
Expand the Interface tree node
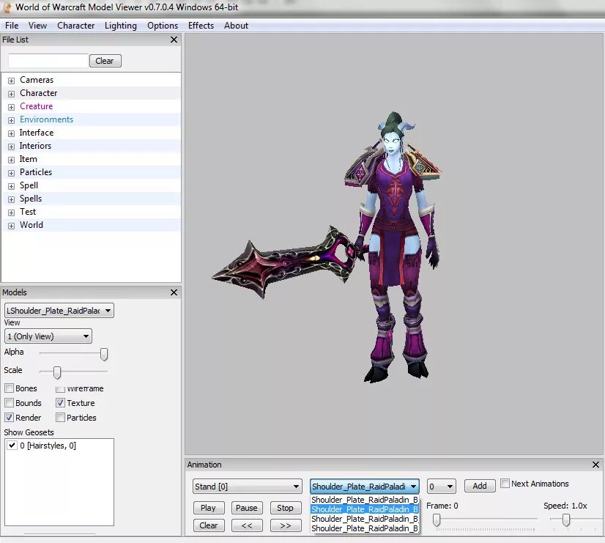[x=12, y=133]
